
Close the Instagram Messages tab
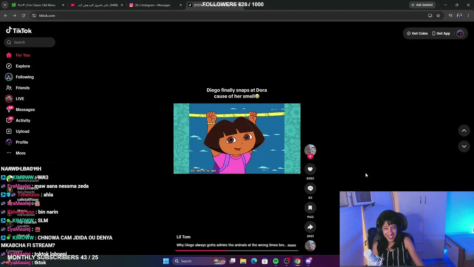[181, 5]
